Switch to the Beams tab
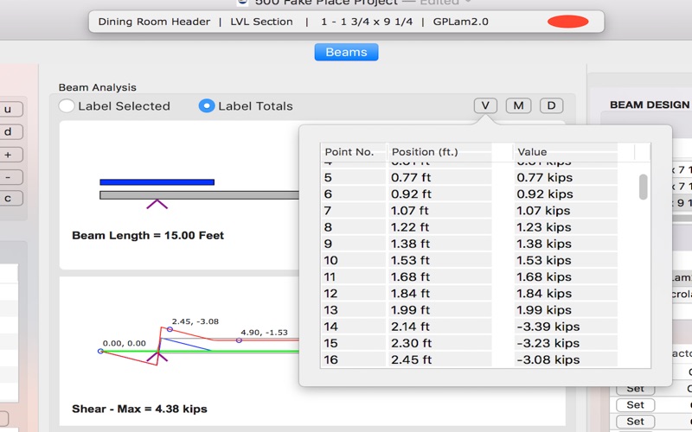 click(x=347, y=52)
